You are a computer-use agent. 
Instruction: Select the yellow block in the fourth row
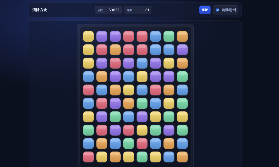pos(142,76)
